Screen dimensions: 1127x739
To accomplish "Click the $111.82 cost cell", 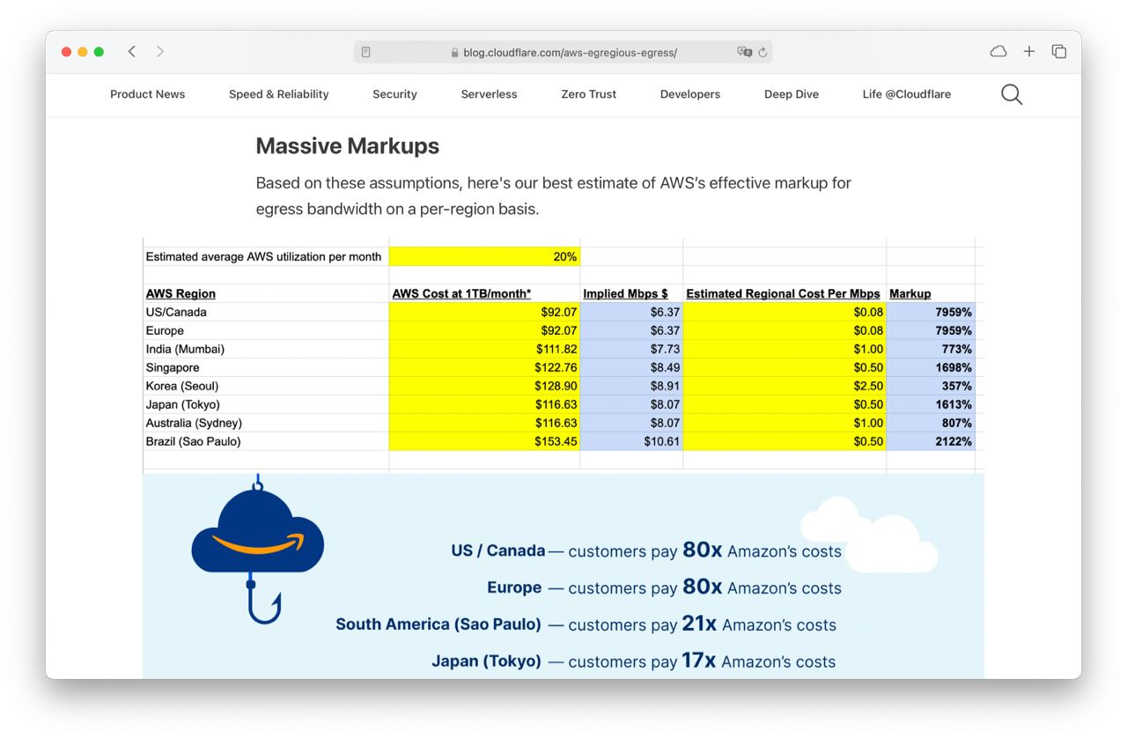I will (x=484, y=349).
